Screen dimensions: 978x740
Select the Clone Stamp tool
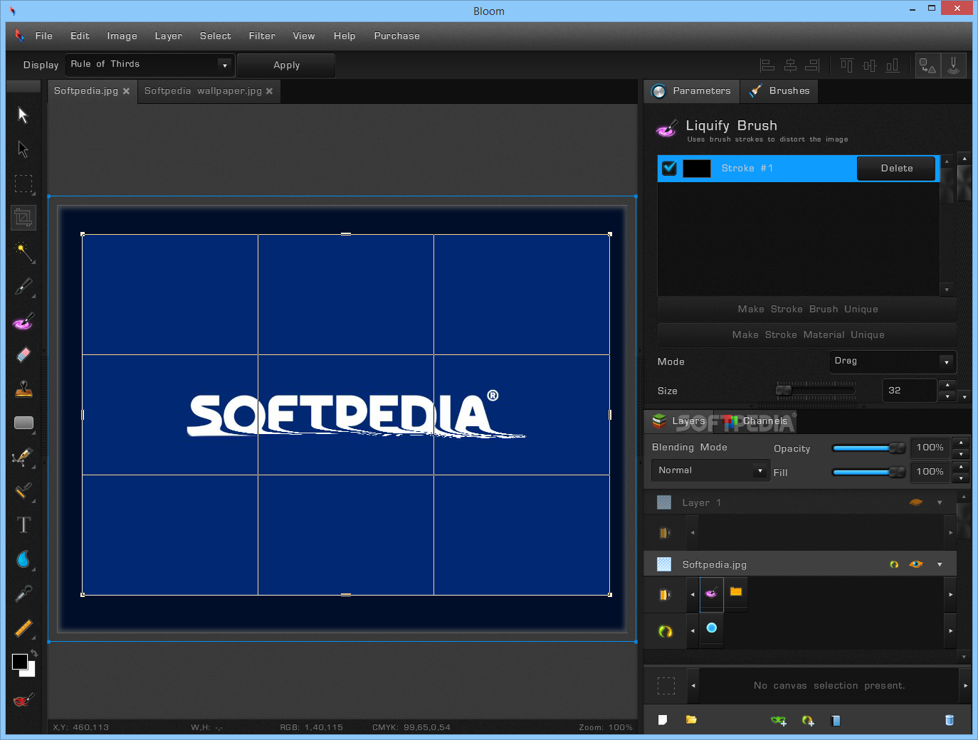(23, 389)
